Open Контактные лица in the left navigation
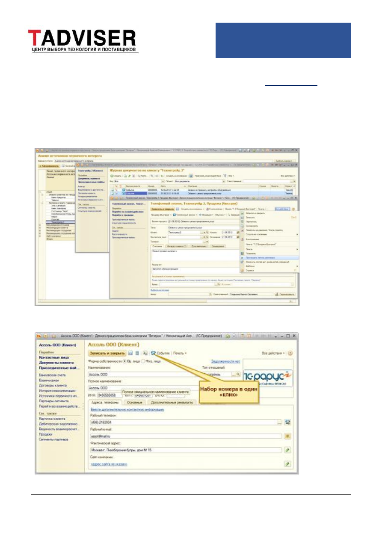The height and width of the screenshot is (540, 382). 53,358
